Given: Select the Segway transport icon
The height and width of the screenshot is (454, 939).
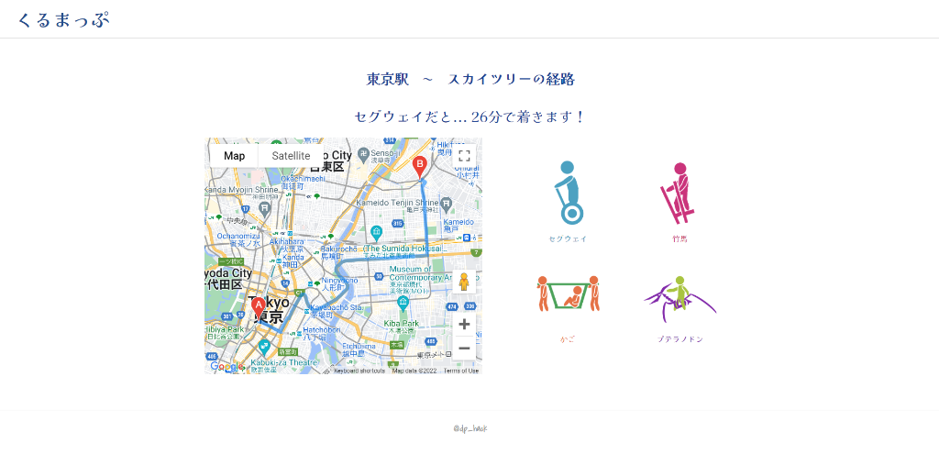Looking at the screenshot, I should 568,193.
